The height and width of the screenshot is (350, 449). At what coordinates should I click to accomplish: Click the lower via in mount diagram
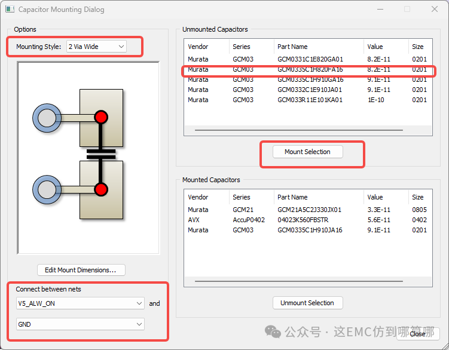47,189
